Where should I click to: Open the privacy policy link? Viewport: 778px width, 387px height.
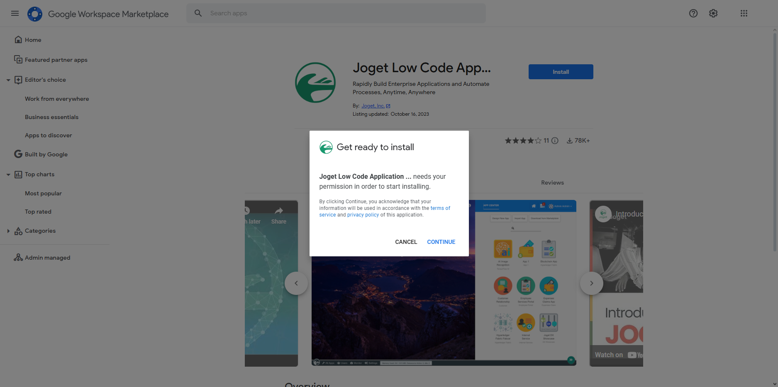(363, 215)
